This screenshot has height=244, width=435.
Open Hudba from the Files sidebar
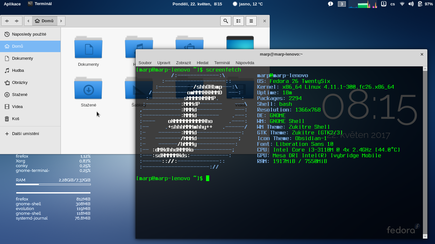tap(30, 70)
